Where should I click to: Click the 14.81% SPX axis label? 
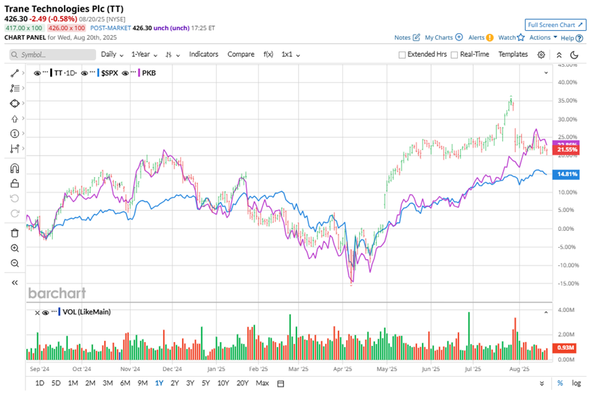pos(566,174)
